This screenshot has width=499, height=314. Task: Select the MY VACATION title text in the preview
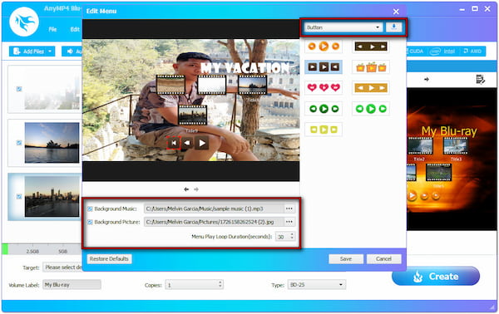click(x=245, y=67)
